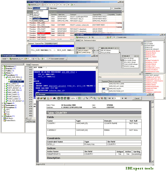Toggle Autolink tables checkbox in SQL builder
Screen dimensions: 166x171
(x=117, y=37)
